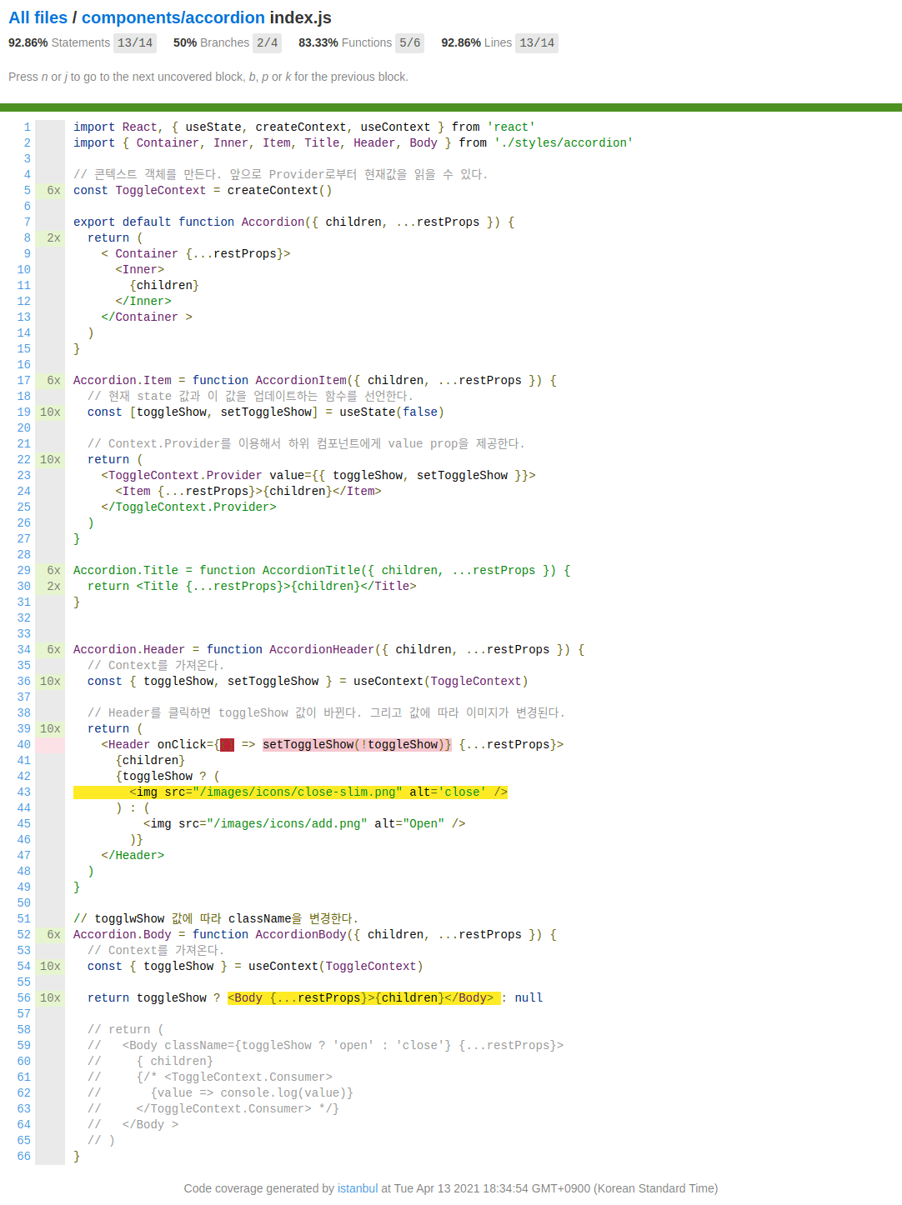Click line number 66
The height and width of the screenshot is (1205, 902).
(x=24, y=1157)
